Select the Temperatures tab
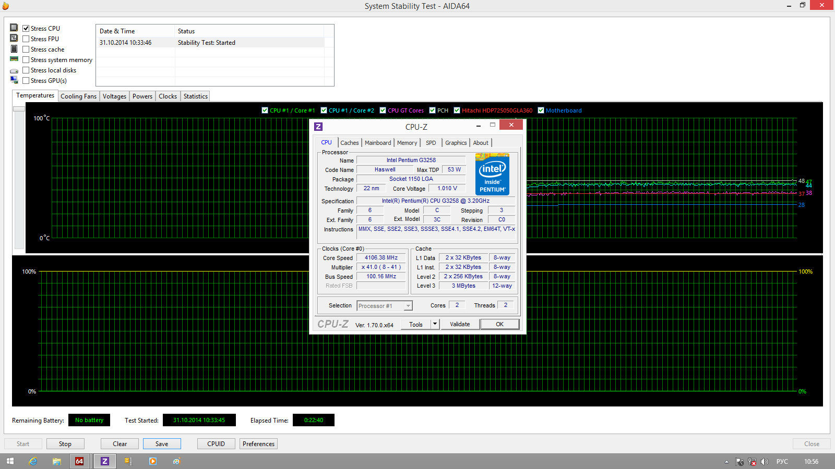Image resolution: width=835 pixels, height=469 pixels. 35,95
